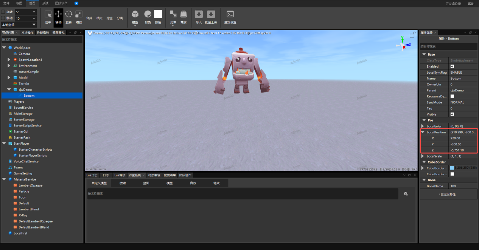
Task: Collapse the WorkSpace node
Action: click(4, 48)
